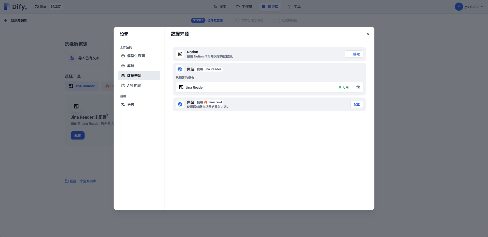
Task: Click the Jina Reader crawler row
Action: [x=255, y=87]
